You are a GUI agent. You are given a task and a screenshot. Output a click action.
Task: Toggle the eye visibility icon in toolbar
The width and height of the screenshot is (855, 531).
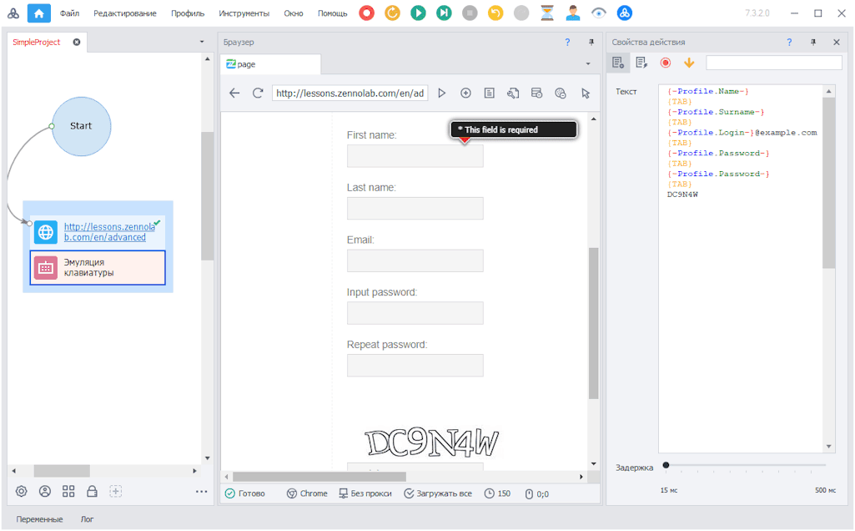(599, 13)
